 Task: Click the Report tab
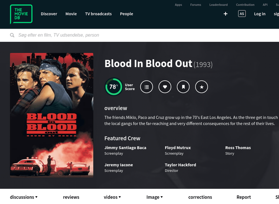244,197
